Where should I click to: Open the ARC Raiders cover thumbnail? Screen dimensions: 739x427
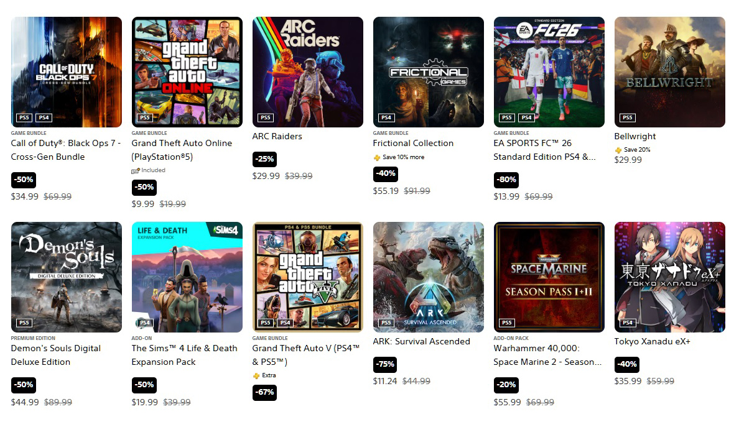(308, 72)
